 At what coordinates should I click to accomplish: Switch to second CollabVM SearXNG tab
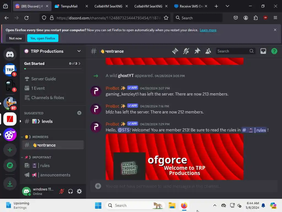click(148, 6)
